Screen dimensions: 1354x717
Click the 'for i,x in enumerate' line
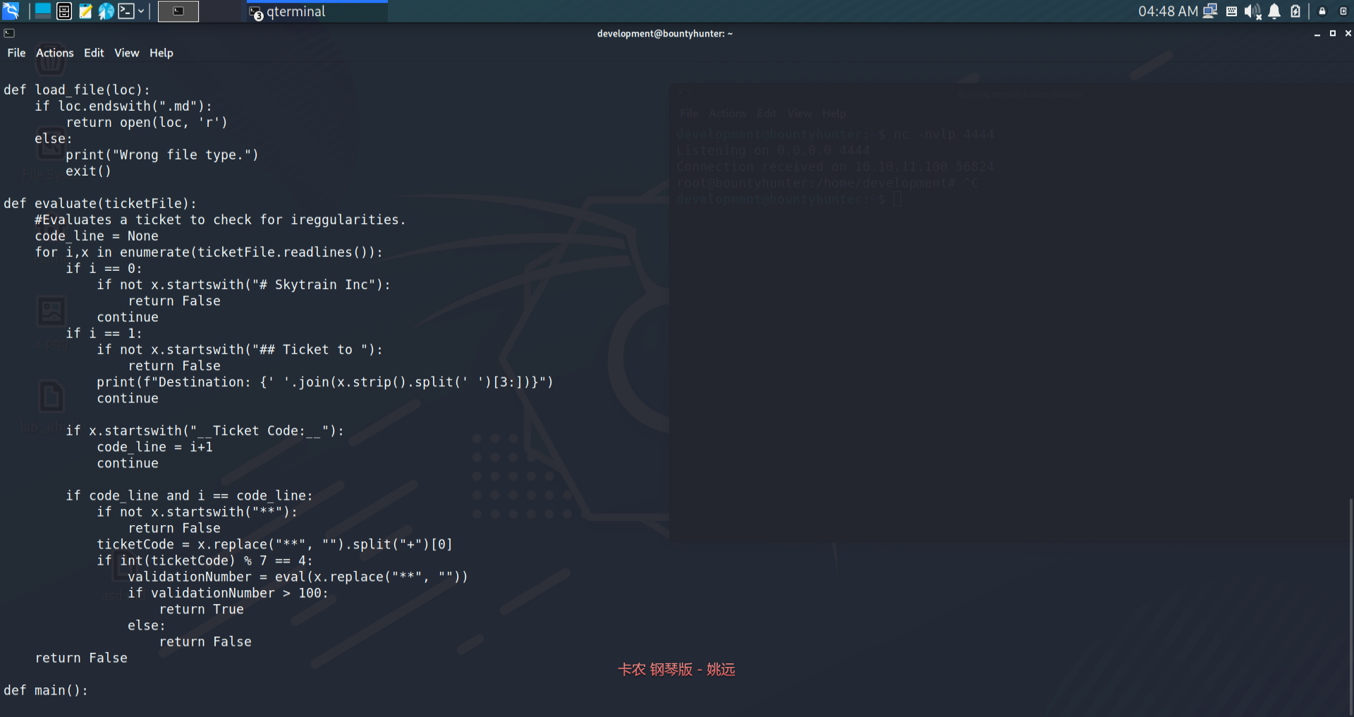tap(209, 252)
